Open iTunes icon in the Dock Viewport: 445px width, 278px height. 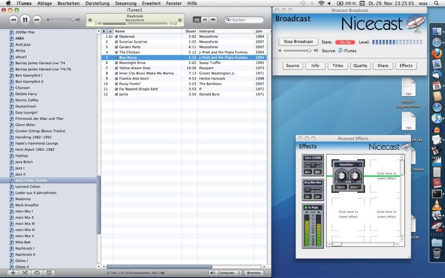pyautogui.click(x=436, y=118)
